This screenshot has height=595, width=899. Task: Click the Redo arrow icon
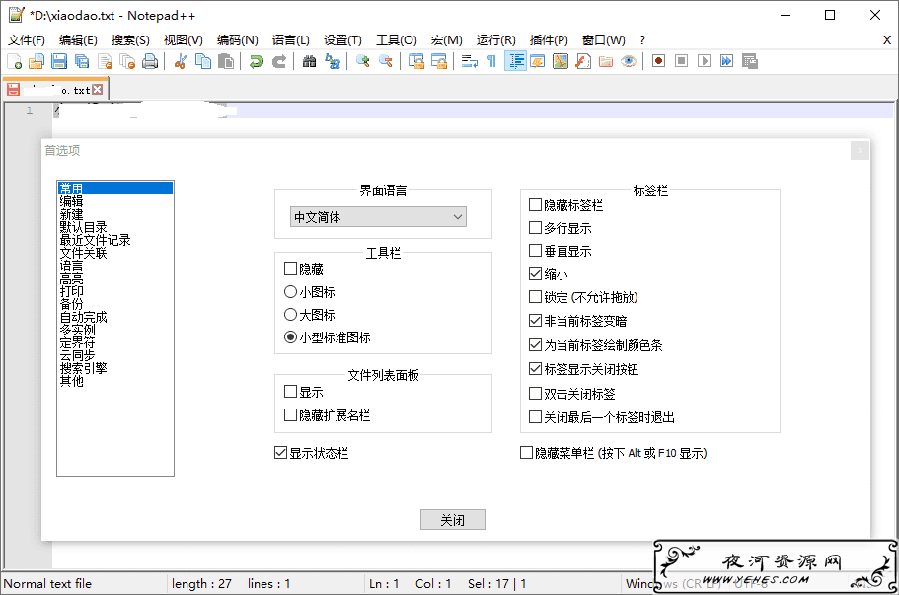(x=279, y=61)
